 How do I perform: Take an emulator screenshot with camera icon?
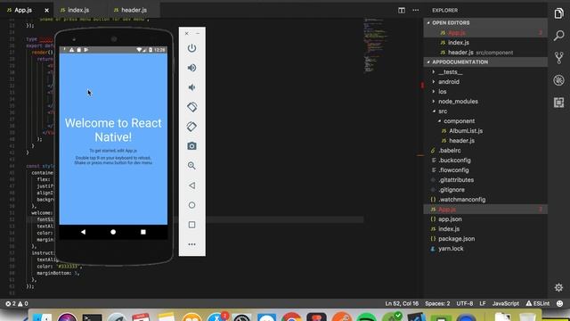(191, 146)
